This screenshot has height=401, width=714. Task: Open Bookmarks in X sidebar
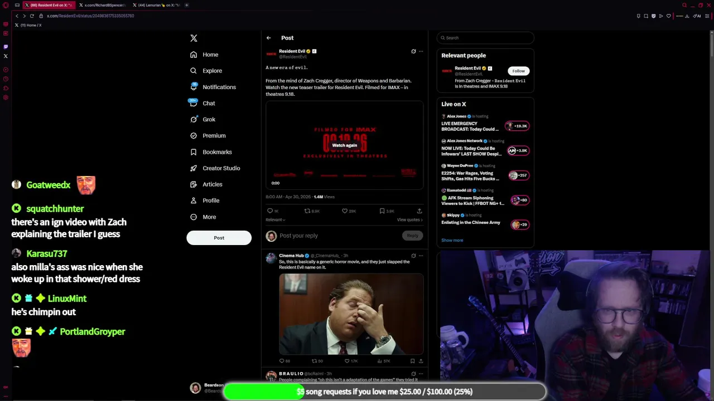211,151
